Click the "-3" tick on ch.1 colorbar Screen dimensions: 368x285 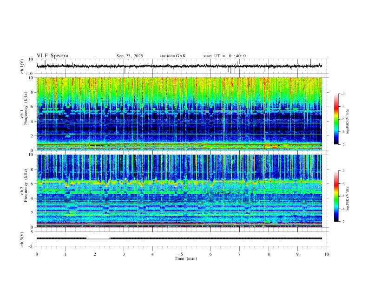(x=343, y=94)
